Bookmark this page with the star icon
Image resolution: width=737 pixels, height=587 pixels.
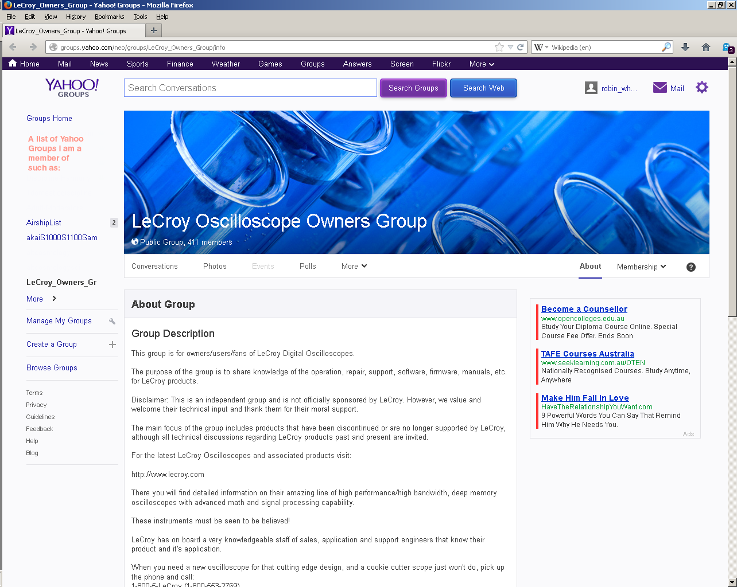pyautogui.click(x=499, y=48)
